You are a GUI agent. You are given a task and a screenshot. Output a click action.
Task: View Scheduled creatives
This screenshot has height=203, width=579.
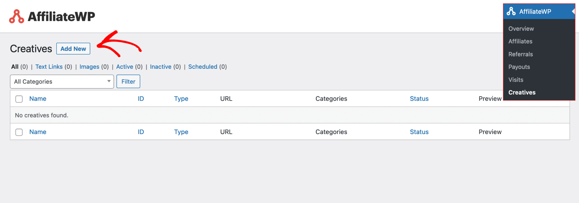203,67
